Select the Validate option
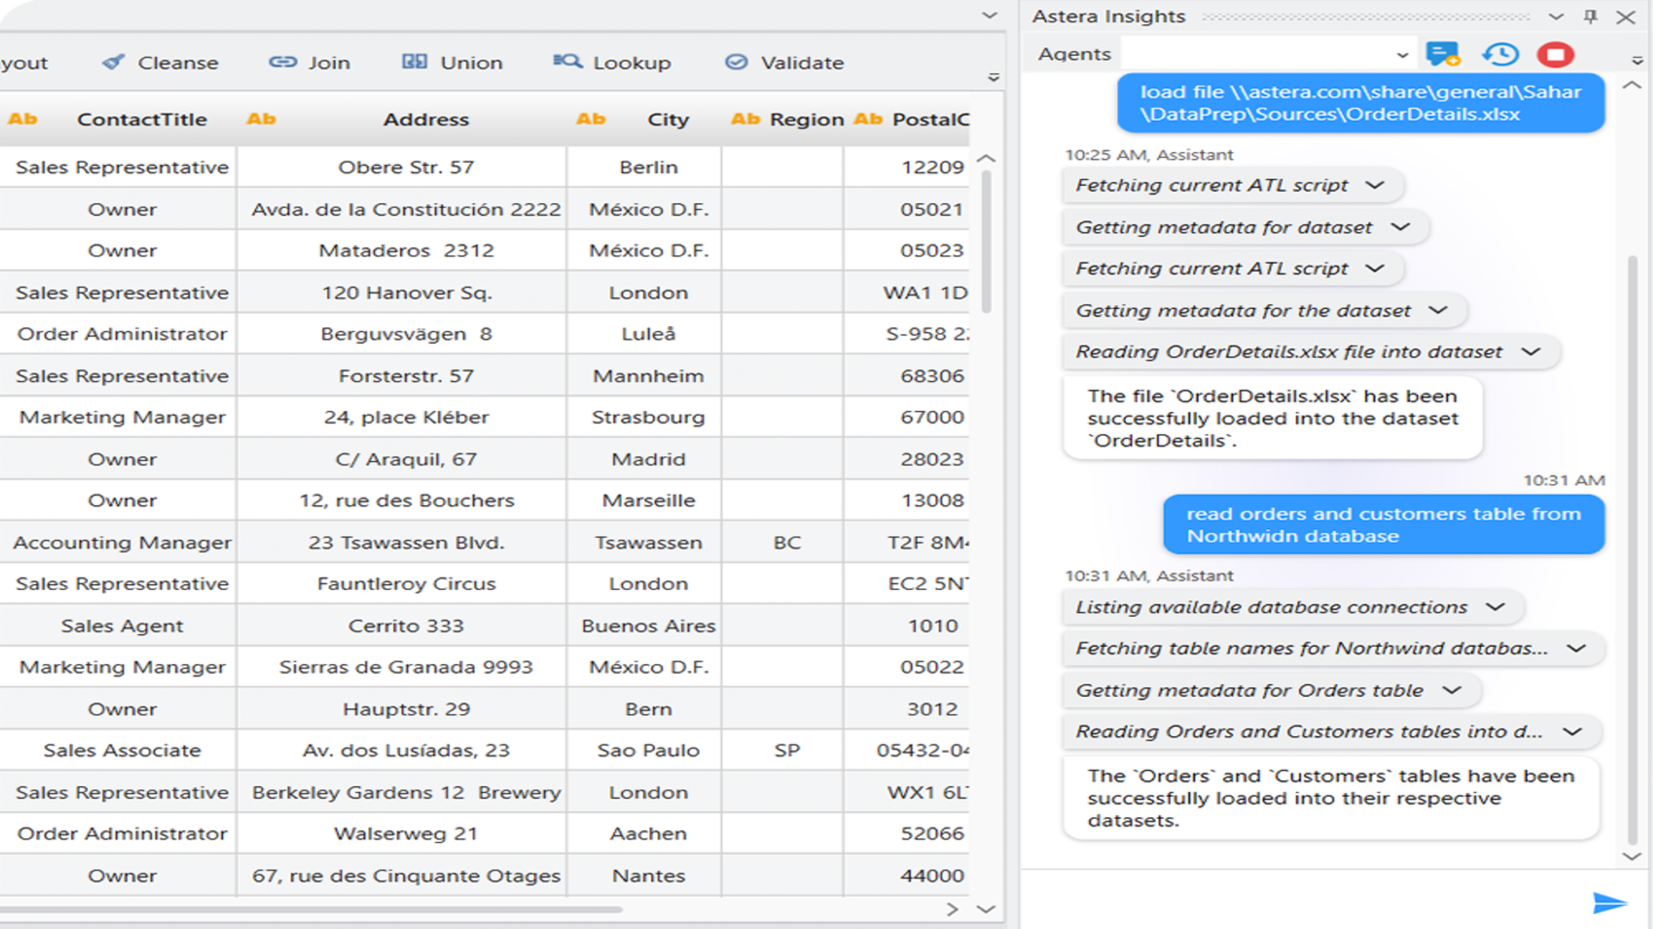1653x929 pixels. 784,62
